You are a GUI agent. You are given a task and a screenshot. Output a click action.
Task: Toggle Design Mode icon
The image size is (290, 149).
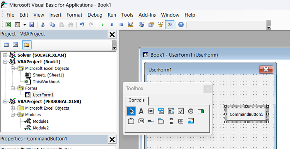click(131, 25)
